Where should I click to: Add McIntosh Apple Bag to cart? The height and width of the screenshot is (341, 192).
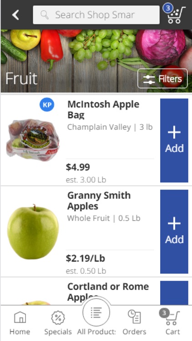pyautogui.click(x=174, y=140)
